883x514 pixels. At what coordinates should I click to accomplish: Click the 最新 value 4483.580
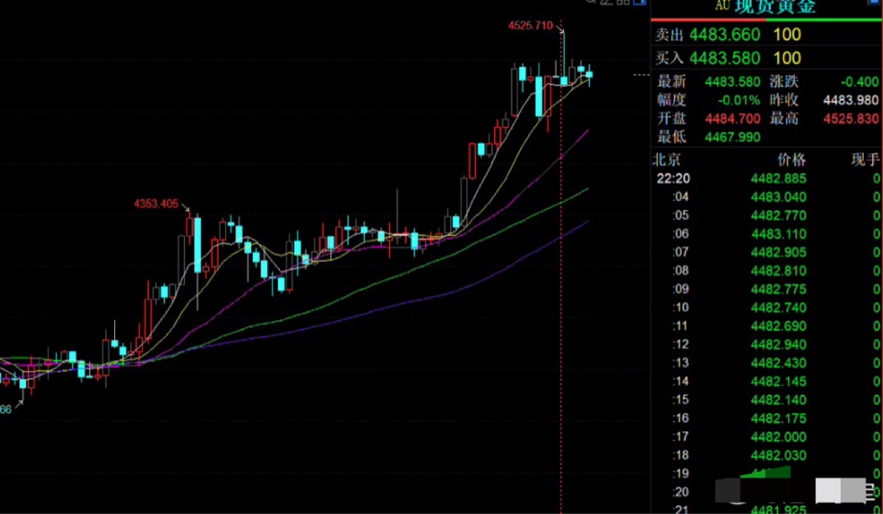pyautogui.click(x=732, y=82)
